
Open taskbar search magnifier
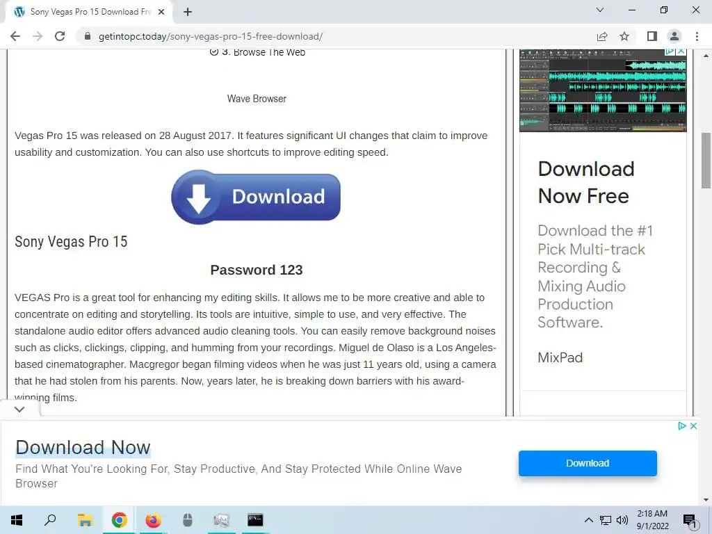(50, 520)
